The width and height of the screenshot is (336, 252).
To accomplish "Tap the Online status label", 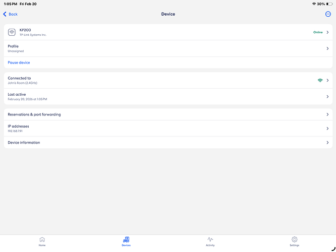I will point(318,32).
